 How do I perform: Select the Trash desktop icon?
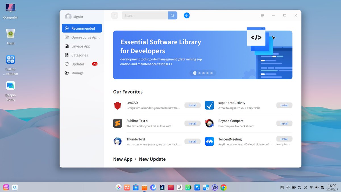(11, 37)
